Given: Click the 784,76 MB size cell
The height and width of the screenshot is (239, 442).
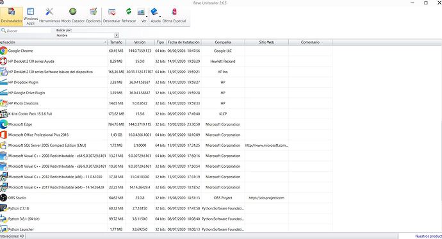Looking at the screenshot, I should [x=116, y=124].
